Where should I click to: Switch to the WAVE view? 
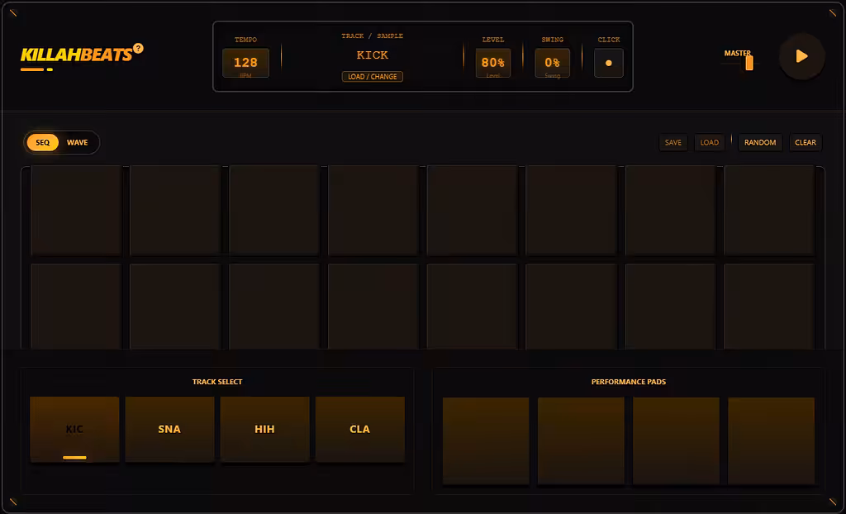77,142
